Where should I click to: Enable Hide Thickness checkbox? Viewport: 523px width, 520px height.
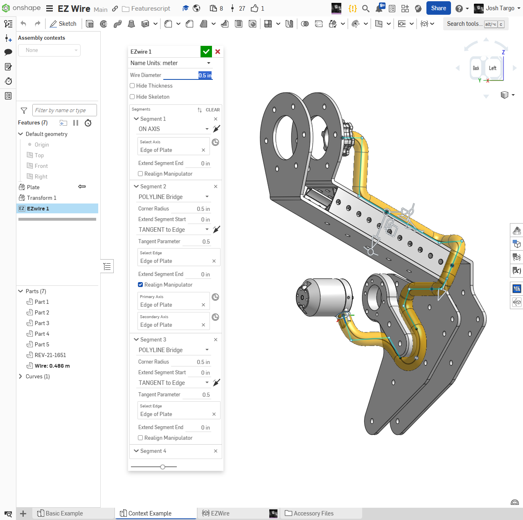(x=132, y=86)
